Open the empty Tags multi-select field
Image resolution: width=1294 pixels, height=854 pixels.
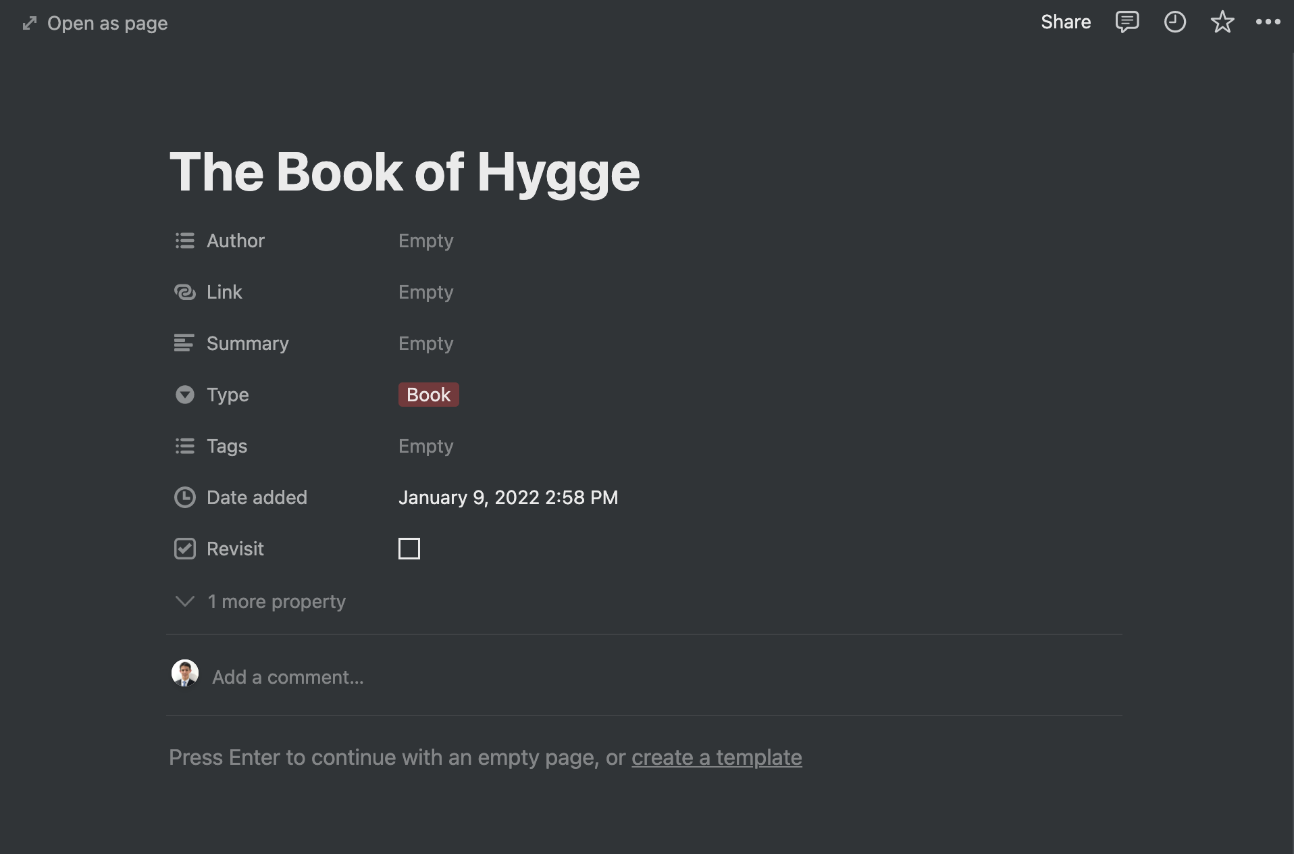point(425,446)
